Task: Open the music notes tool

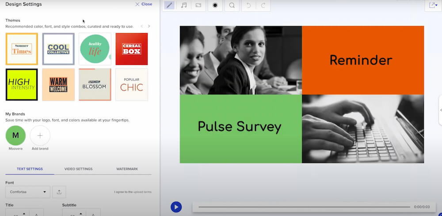Action: click(x=184, y=5)
